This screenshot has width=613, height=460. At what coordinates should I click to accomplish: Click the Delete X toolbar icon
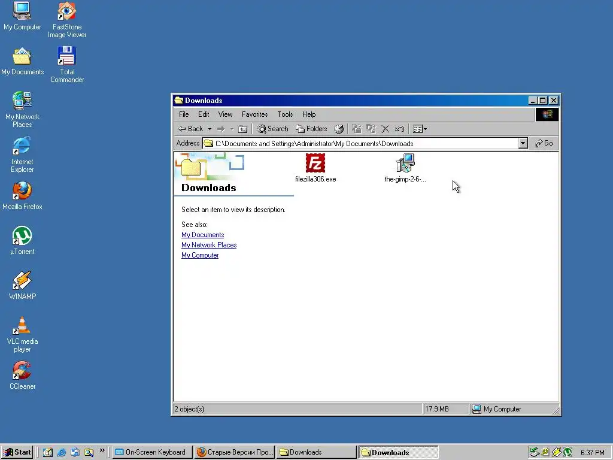385,129
